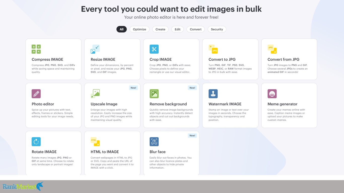Click the Rotate IMAGE icon
The height and width of the screenshot is (193, 344).
[x=36, y=142]
